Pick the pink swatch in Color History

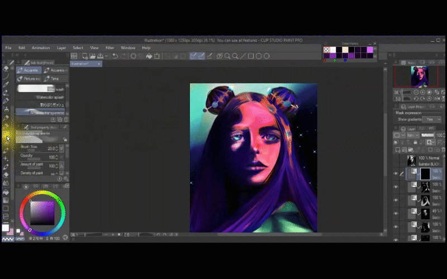pos(369,50)
